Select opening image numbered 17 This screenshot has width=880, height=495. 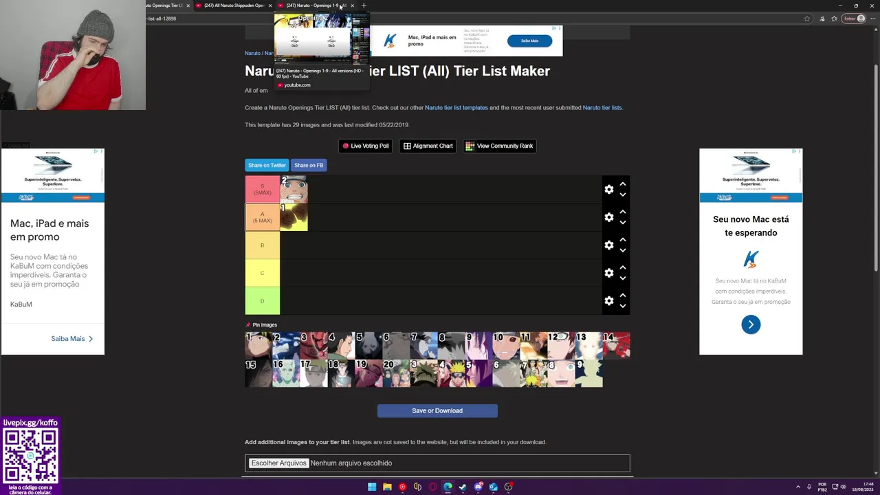point(313,373)
